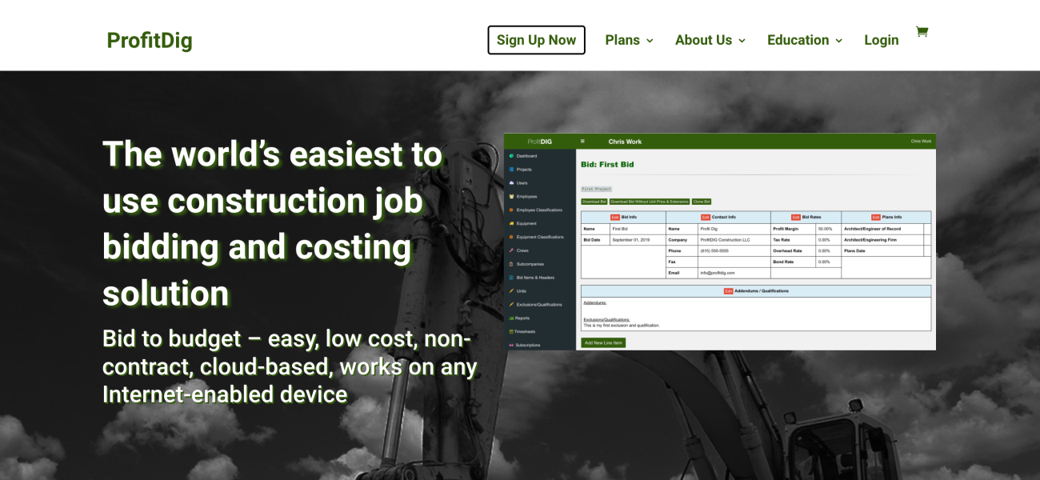Click the Sign Up Now button
Viewport: 1040px width, 480px height.
click(536, 40)
